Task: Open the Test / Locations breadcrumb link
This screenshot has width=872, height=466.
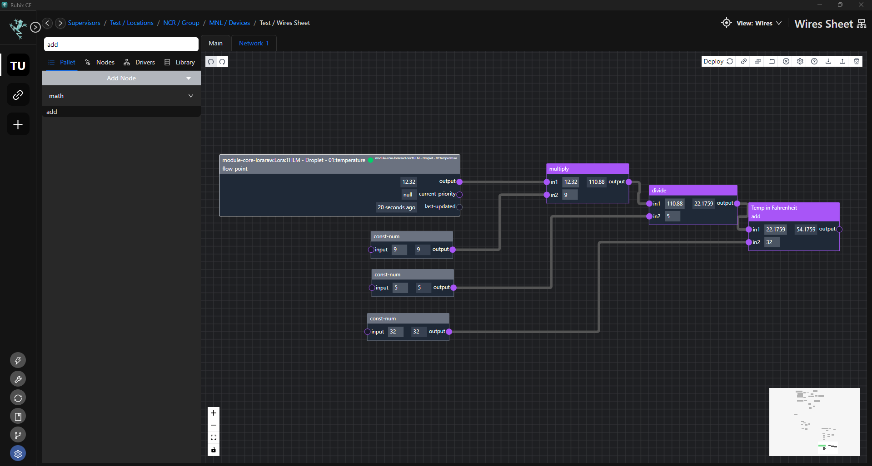Action: point(132,23)
